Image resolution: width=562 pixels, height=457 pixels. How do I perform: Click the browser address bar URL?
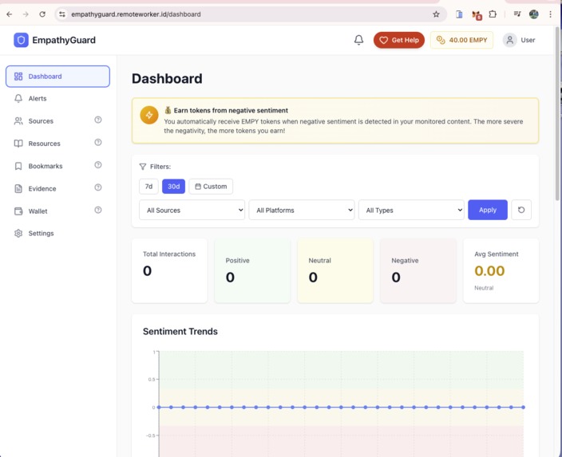click(136, 14)
